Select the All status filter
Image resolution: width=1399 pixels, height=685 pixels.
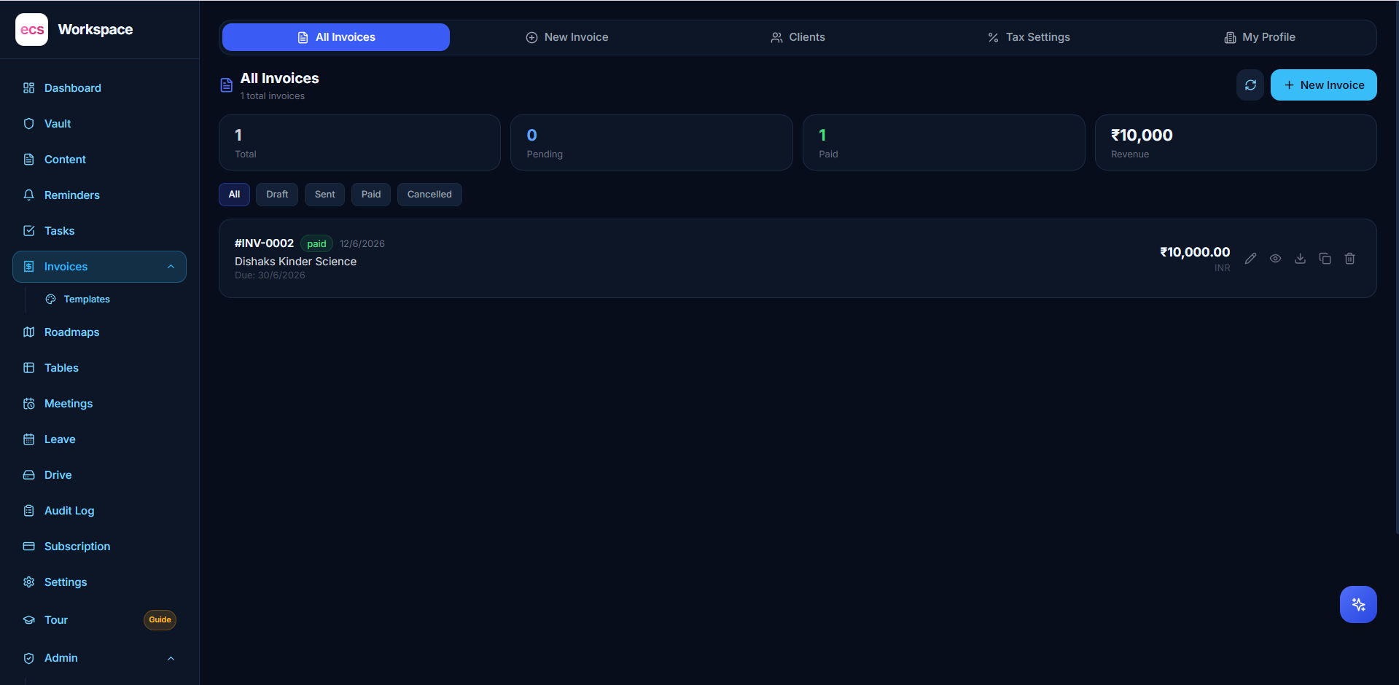tap(234, 195)
